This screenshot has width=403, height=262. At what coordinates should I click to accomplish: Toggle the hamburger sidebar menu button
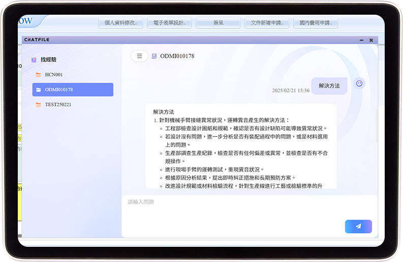139,56
